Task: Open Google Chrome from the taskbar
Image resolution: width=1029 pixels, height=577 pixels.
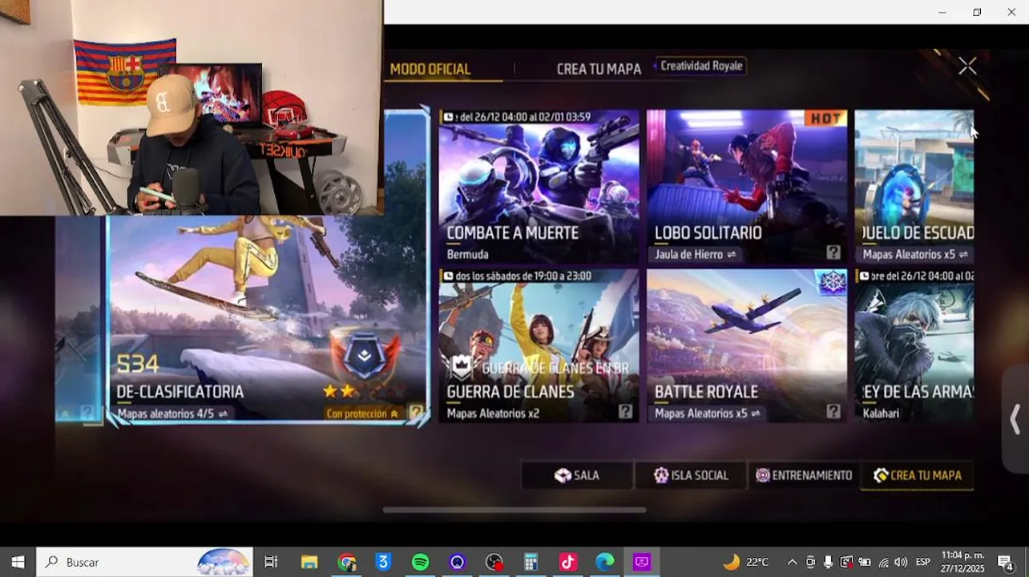Action: [346, 562]
